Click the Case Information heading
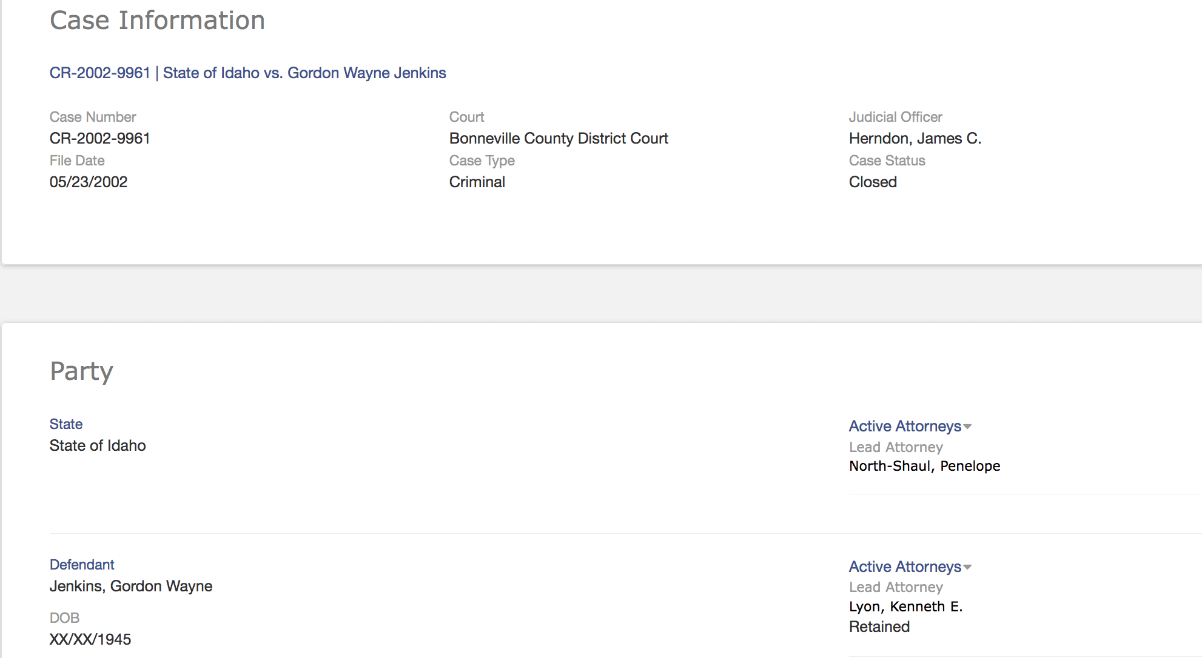This screenshot has height=658, width=1202. pos(157,21)
